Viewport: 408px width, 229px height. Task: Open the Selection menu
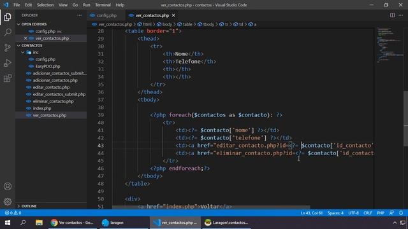[x=45, y=5]
